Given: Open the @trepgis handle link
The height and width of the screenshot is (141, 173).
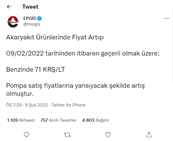Looking at the screenshot, I should point(32,24).
